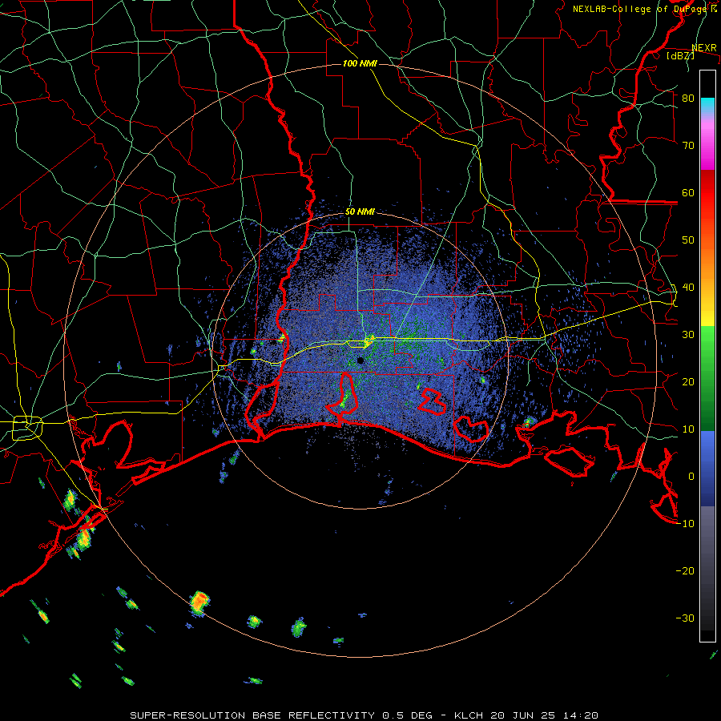Select the green band on the color bar

707,378
